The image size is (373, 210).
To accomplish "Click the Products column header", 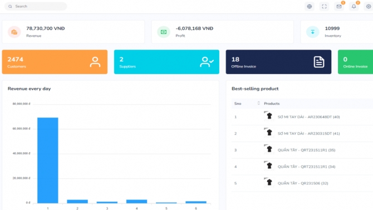I will point(272,104).
